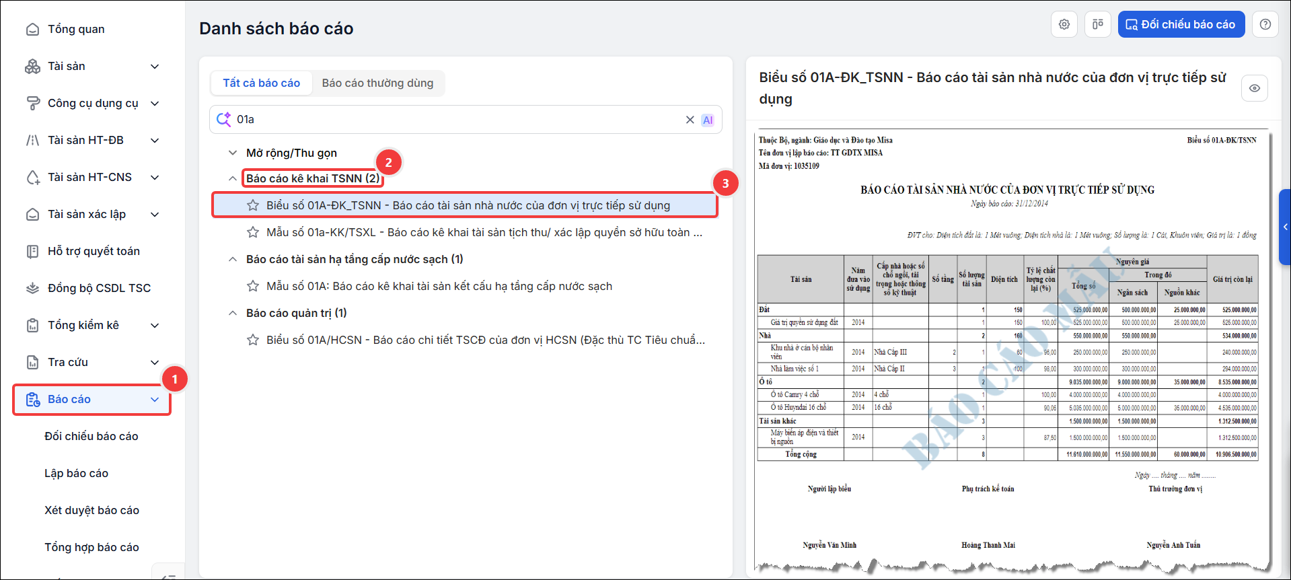This screenshot has height=580, width=1291.
Task: Expand the Tài sản HT-ĐB chevron
Action: click(x=155, y=141)
